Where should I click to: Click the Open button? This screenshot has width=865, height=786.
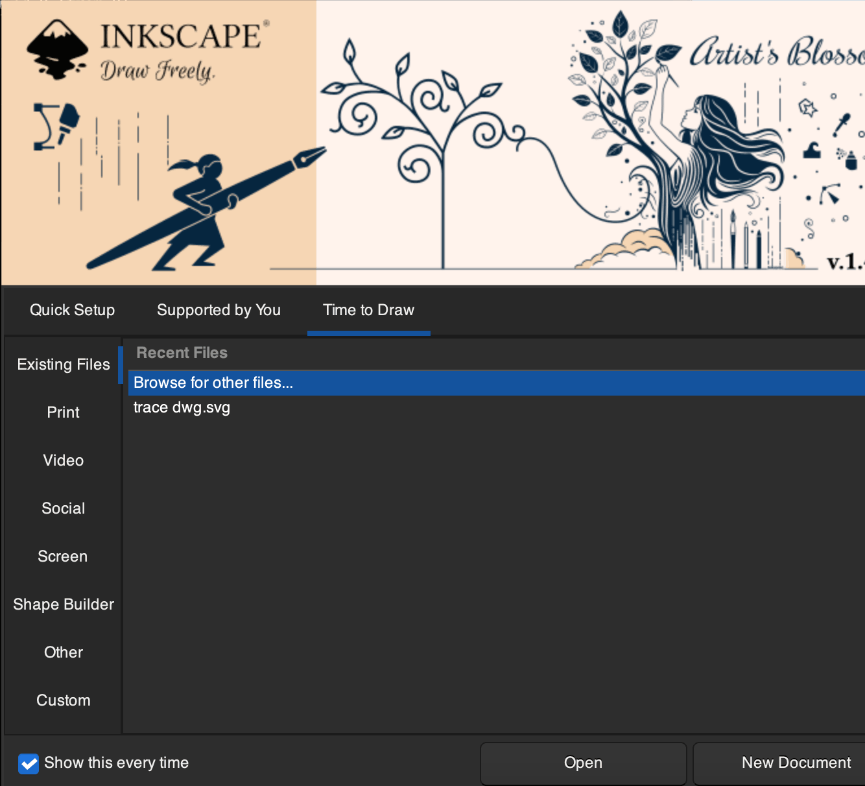[583, 763]
